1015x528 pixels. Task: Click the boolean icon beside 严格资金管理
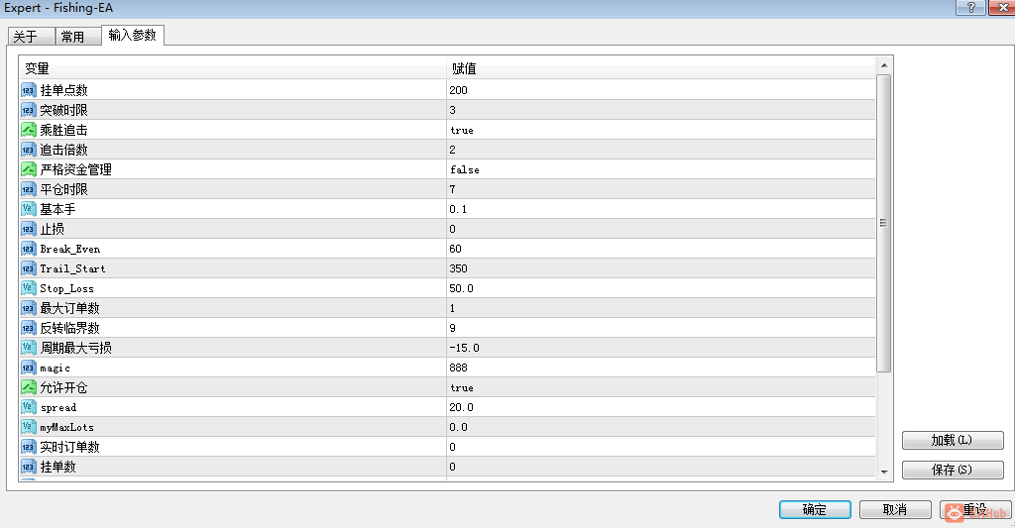pos(29,169)
